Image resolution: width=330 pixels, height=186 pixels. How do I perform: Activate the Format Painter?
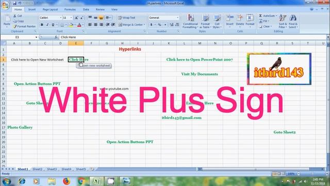coord(24,26)
